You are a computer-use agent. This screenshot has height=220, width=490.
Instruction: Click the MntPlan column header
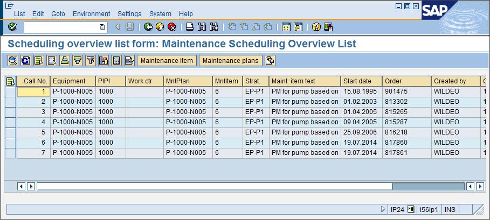188,81
